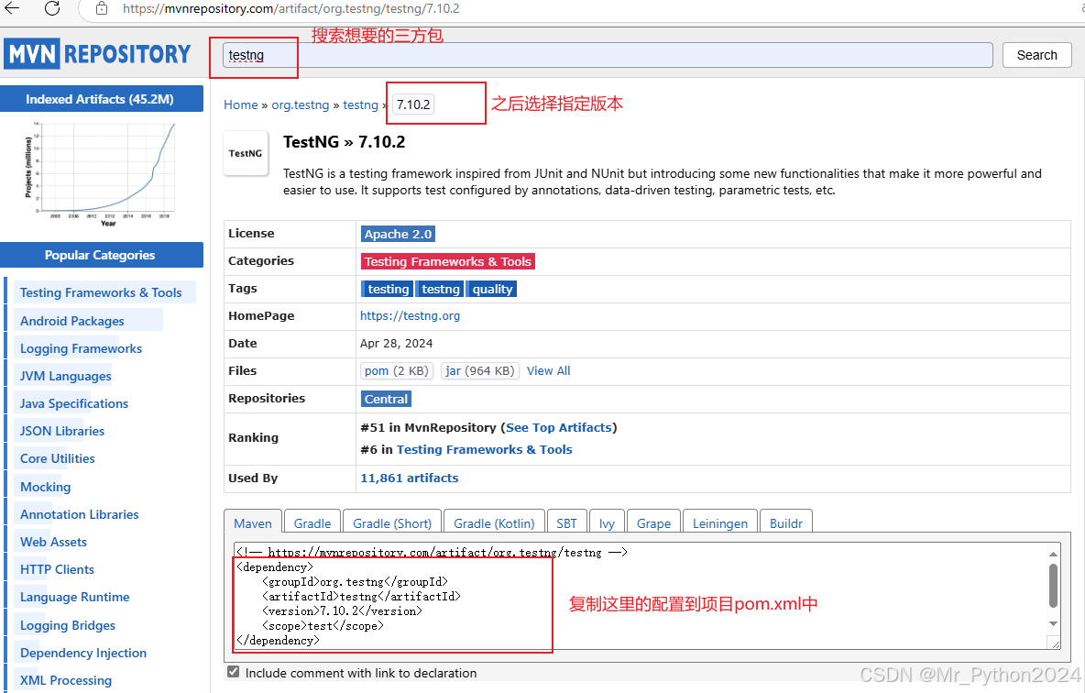Click the quality tag
1085x693 pixels.
492,290
